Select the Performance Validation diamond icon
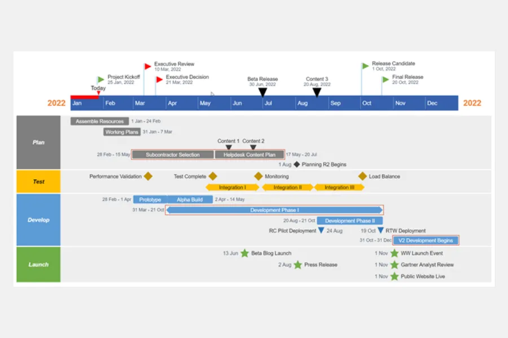 click(x=148, y=176)
